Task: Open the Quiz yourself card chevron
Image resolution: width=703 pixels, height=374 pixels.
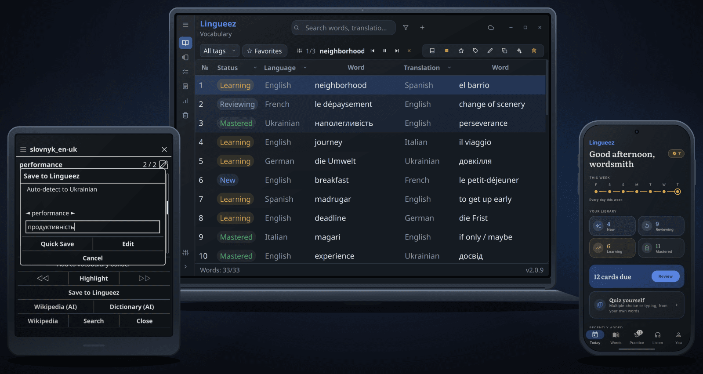Action: click(676, 305)
